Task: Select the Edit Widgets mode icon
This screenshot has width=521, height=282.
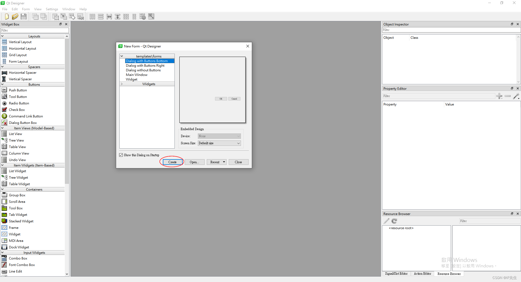Action: click(x=56, y=17)
